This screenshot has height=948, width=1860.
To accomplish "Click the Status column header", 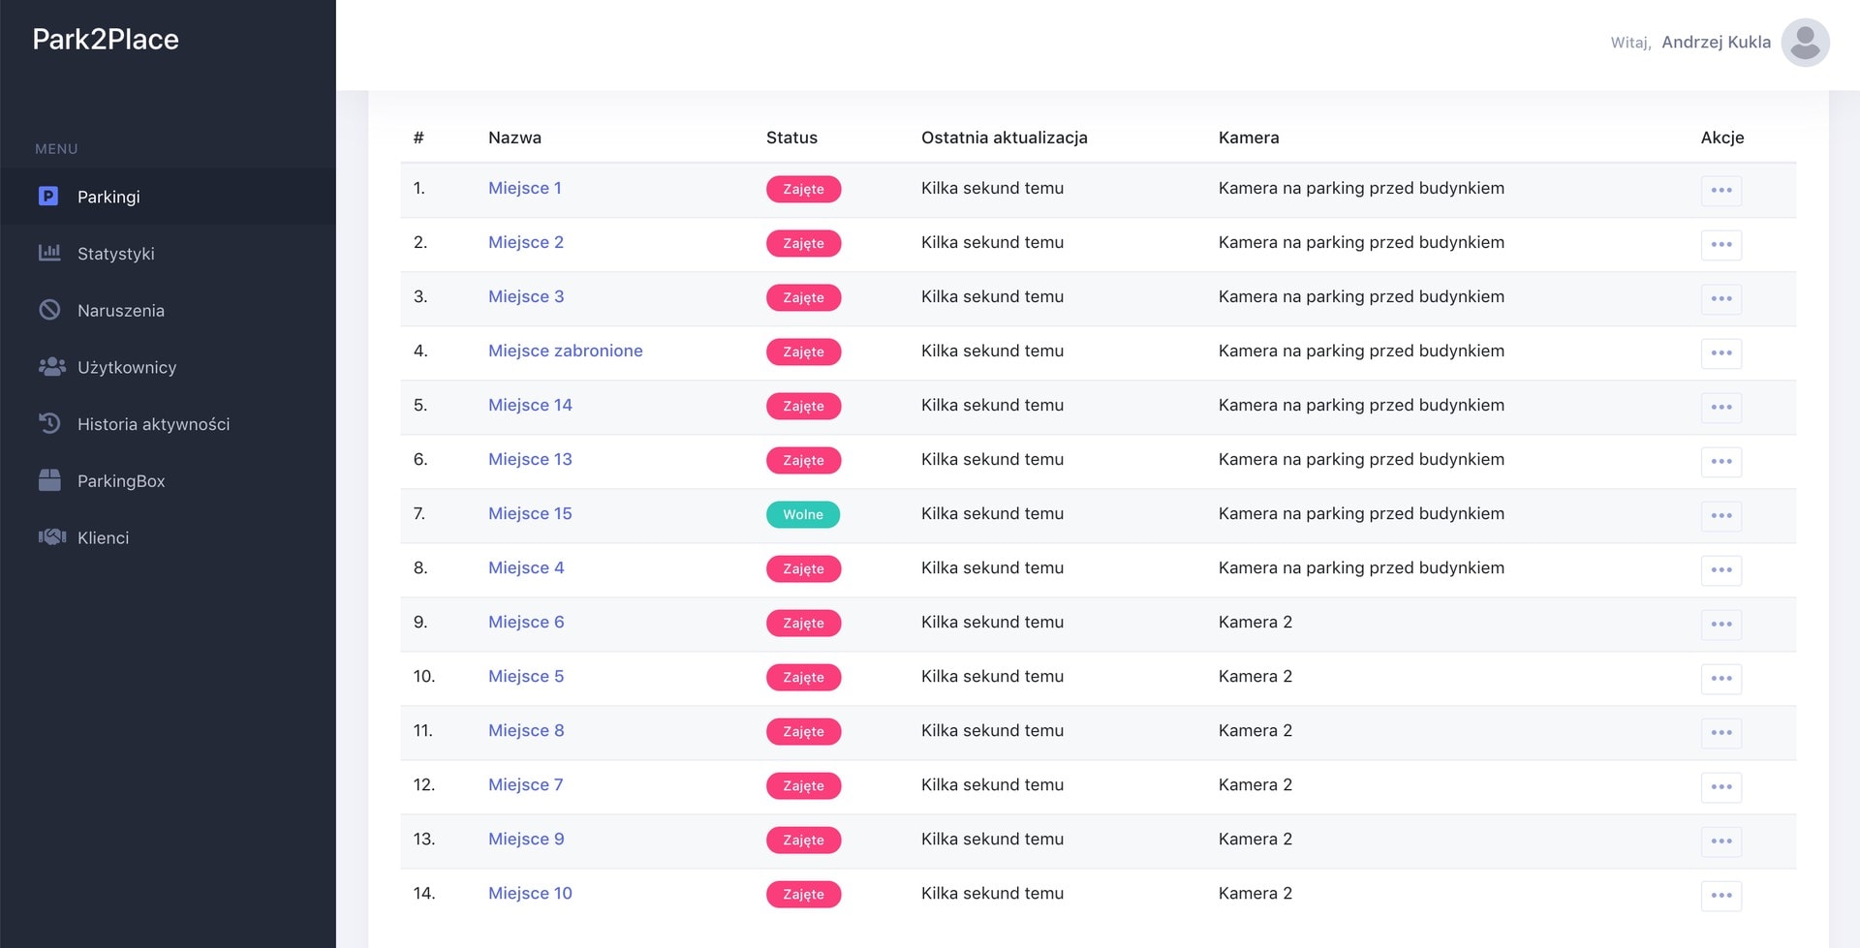I will pos(791,138).
